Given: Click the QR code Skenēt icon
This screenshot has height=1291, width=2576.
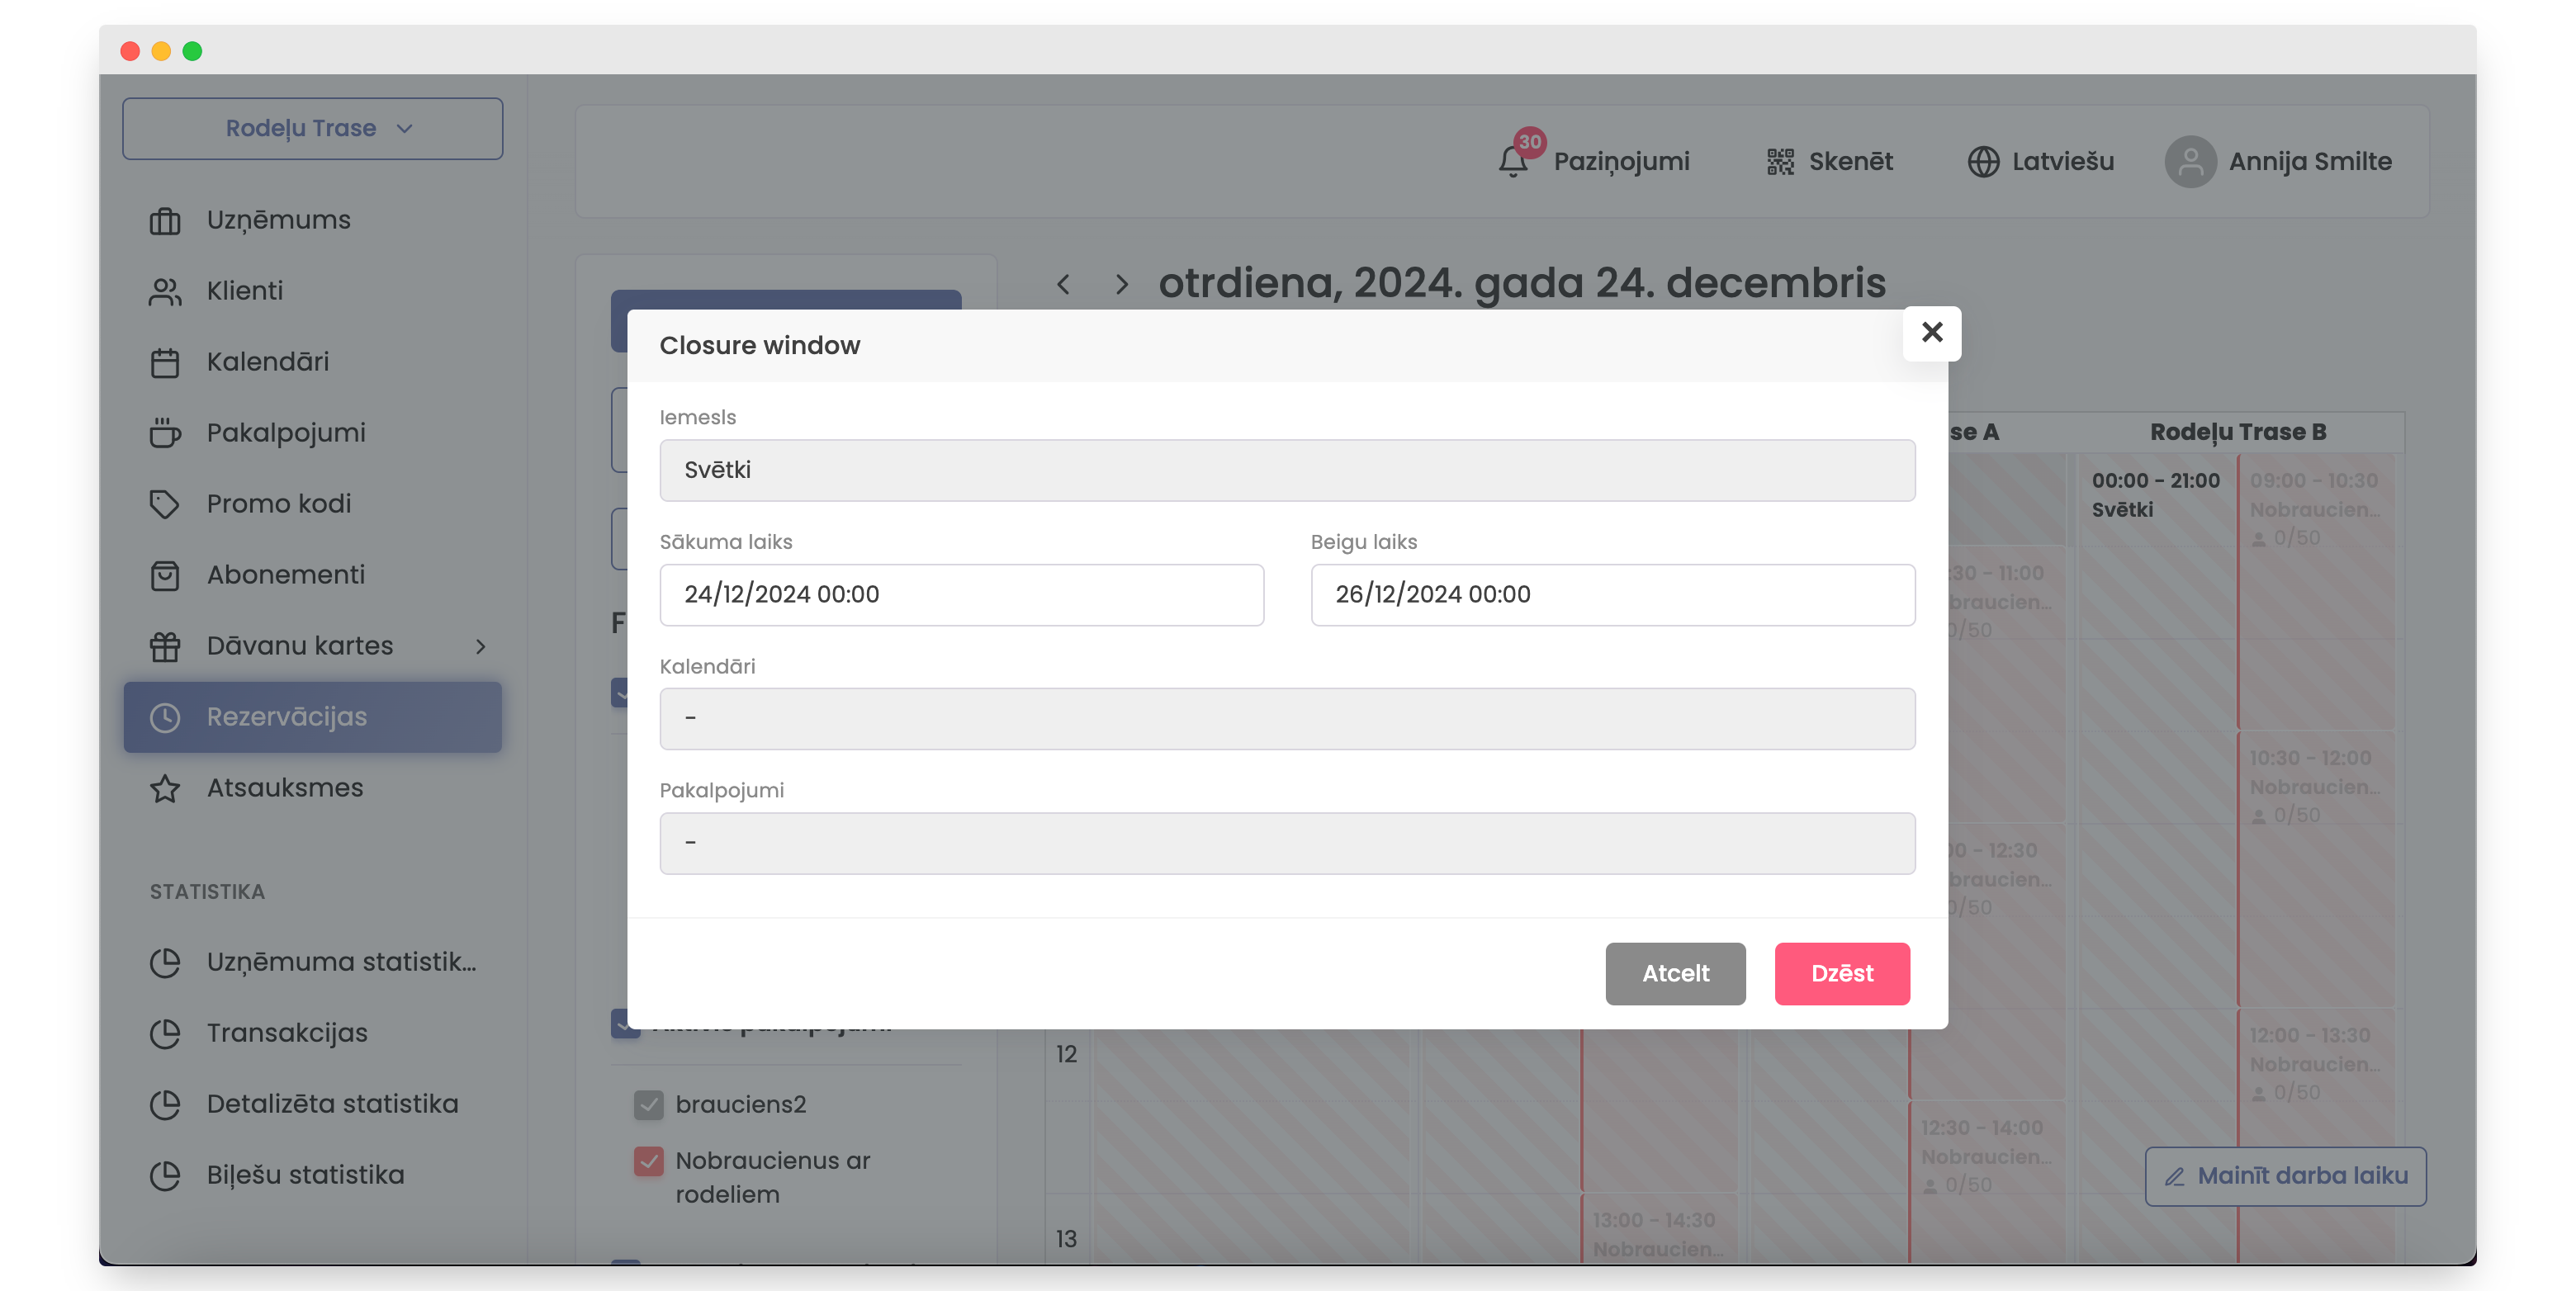Looking at the screenshot, I should coord(1780,161).
